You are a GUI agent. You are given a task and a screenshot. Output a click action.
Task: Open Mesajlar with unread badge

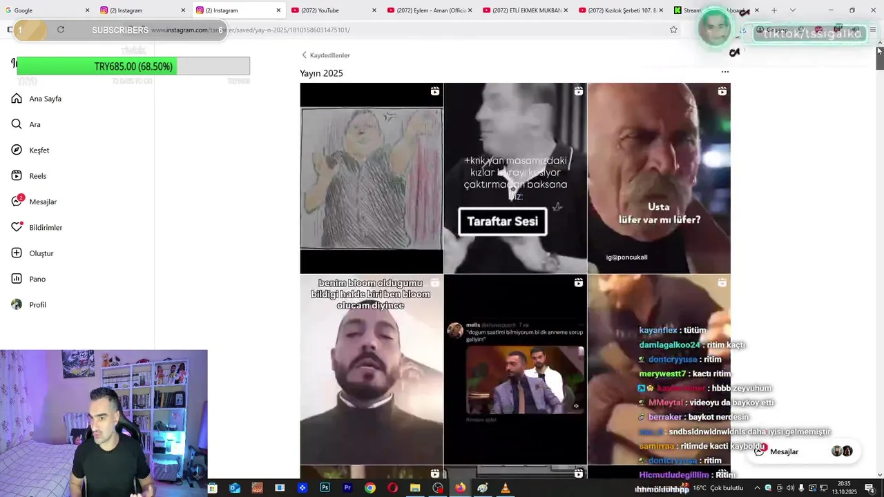34,202
